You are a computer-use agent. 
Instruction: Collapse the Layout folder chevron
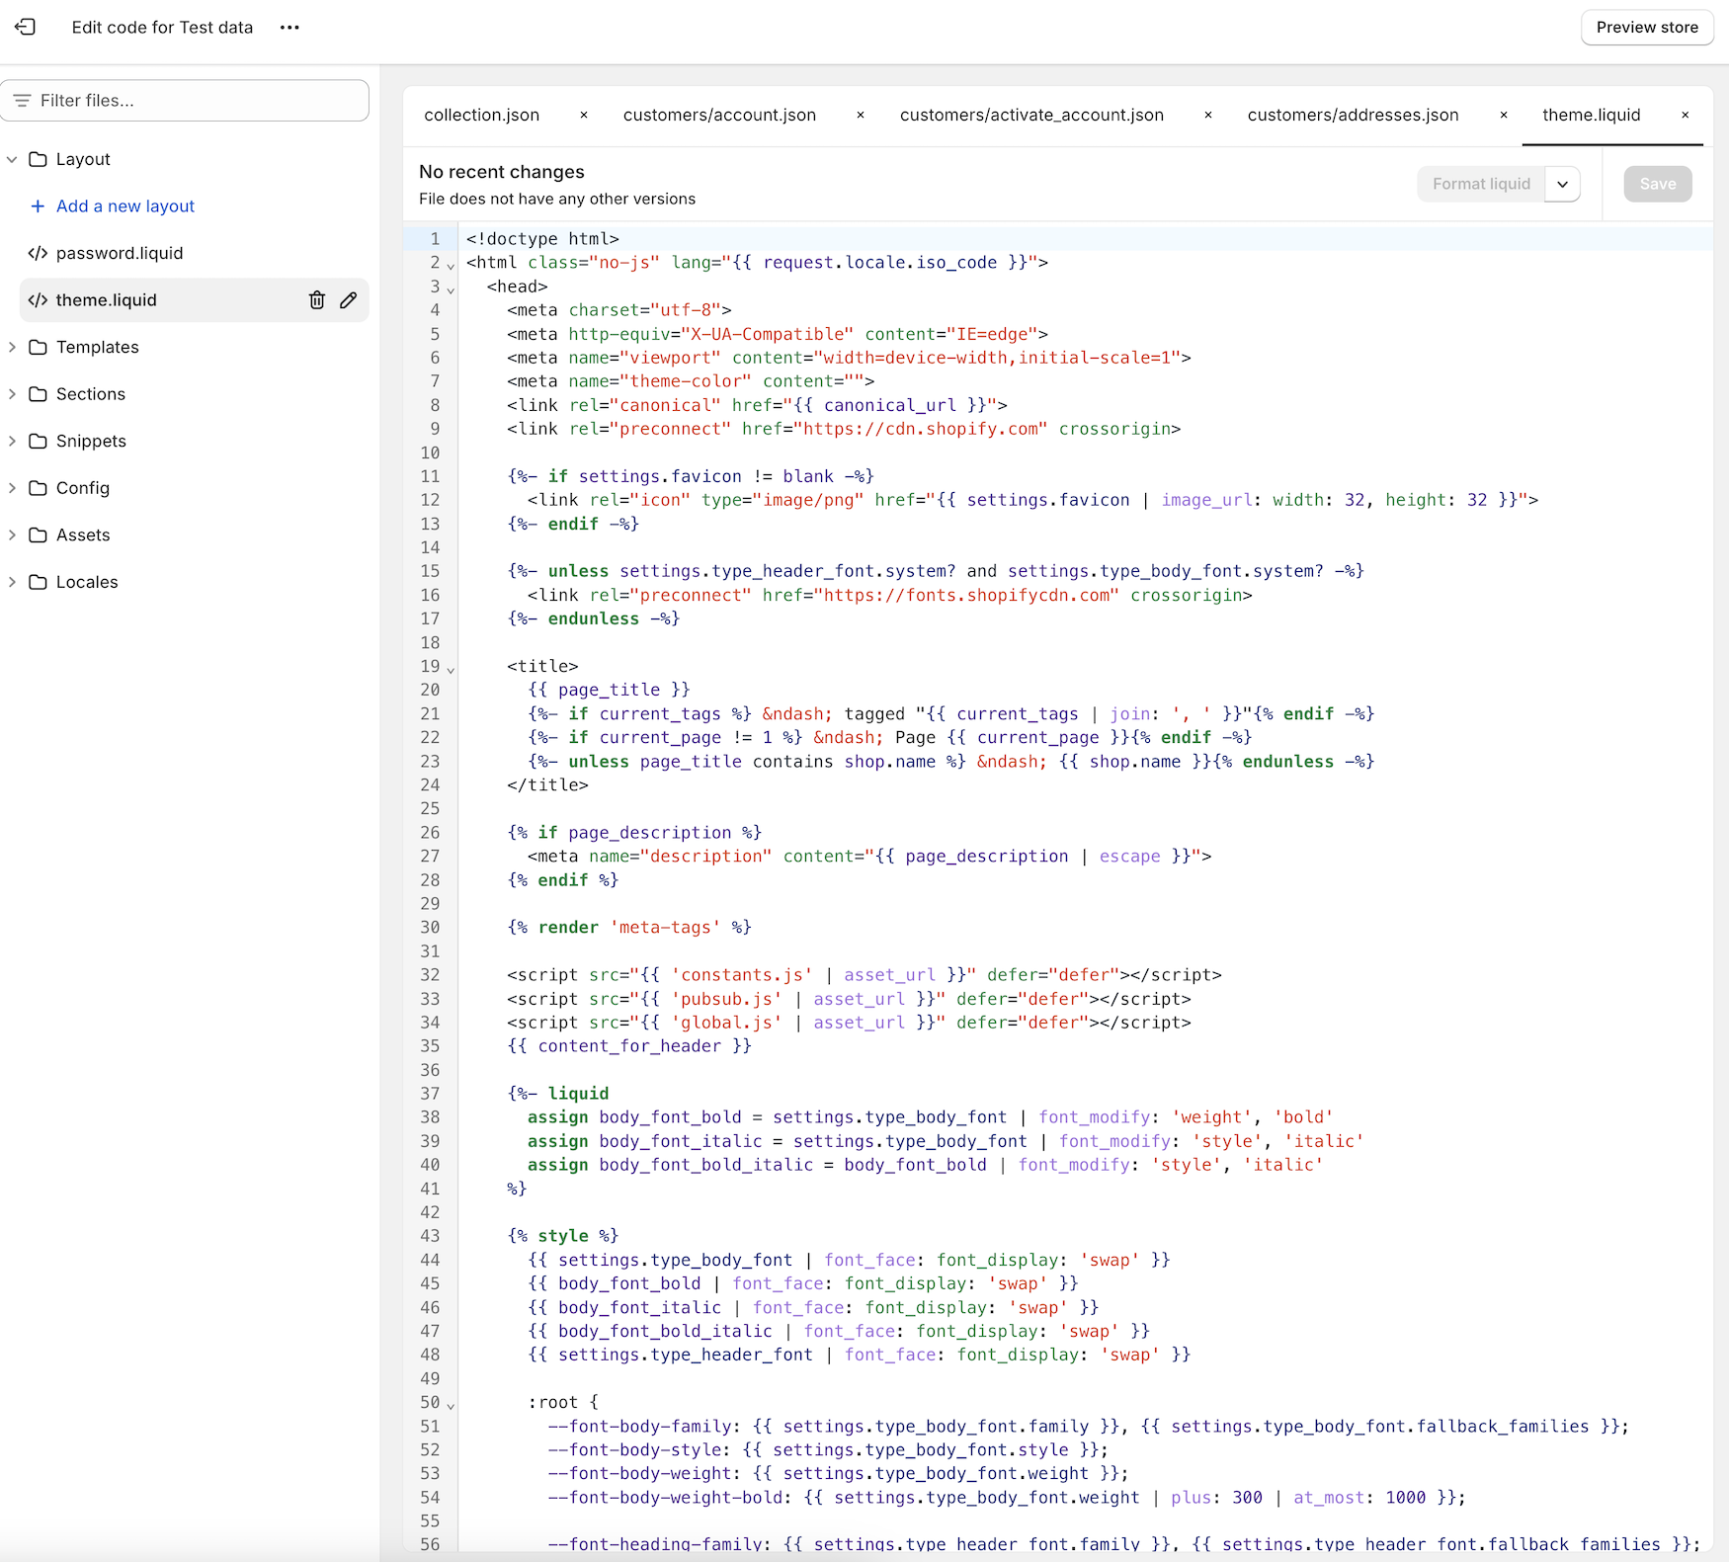(12, 159)
